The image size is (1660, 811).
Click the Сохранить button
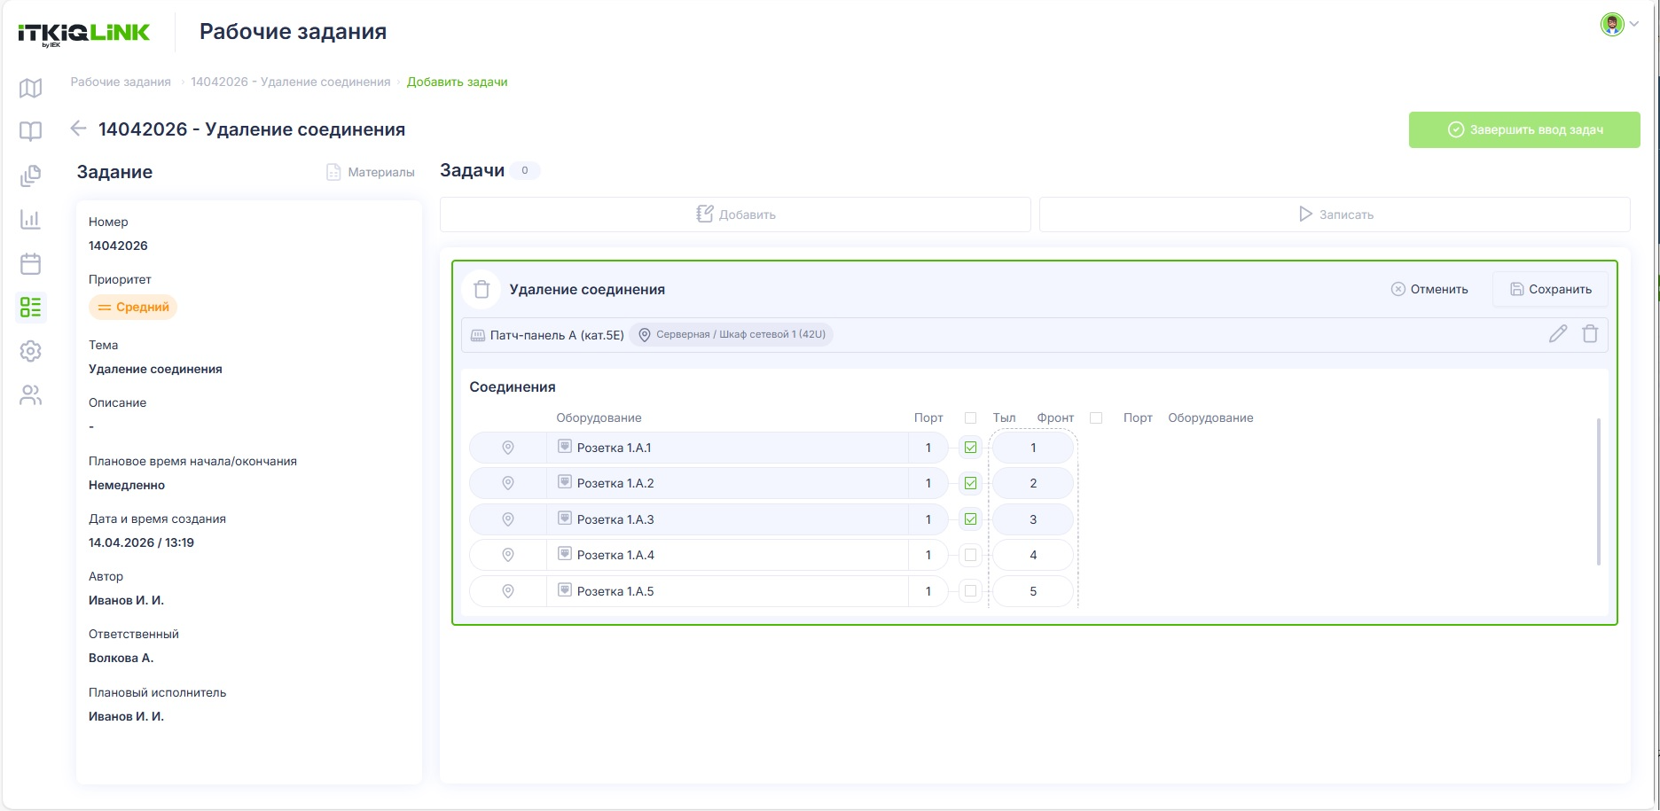coord(1550,289)
